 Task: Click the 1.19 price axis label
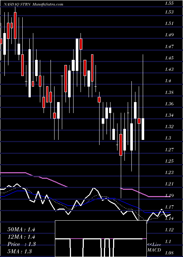tap(169, 195)
